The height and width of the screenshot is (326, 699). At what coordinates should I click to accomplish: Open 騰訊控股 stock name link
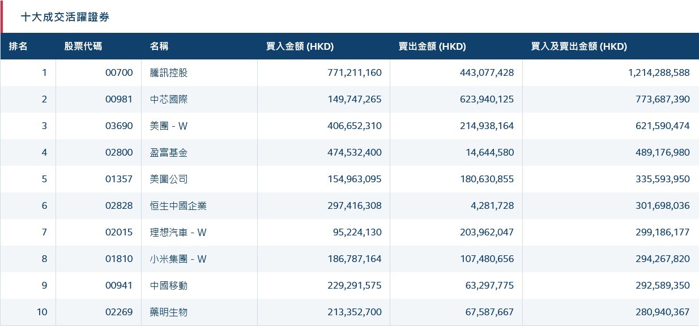[x=167, y=72]
